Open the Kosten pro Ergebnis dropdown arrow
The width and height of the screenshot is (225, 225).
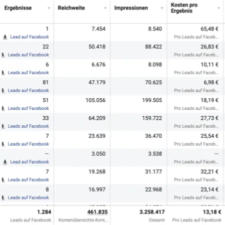pos(218,8)
